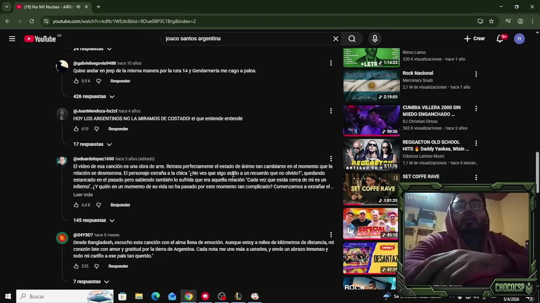Expand the 24 respuestas thread
This screenshot has width=540, height=303.
(x=92, y=49)
